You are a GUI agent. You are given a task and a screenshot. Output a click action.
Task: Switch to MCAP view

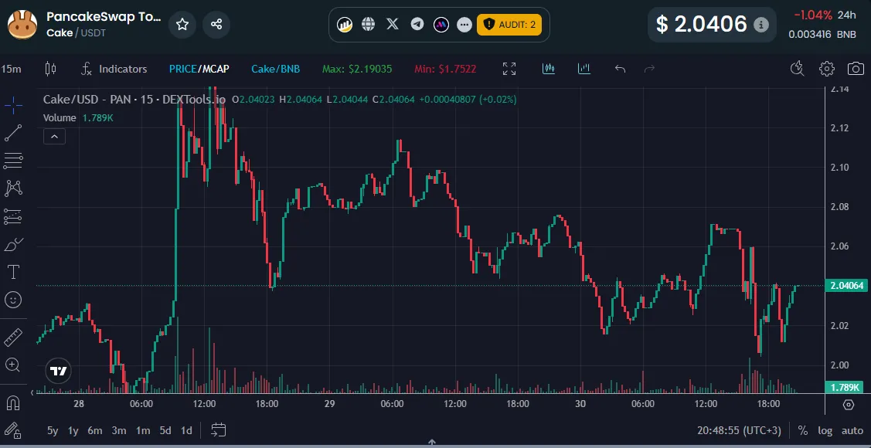pos(216,69)
